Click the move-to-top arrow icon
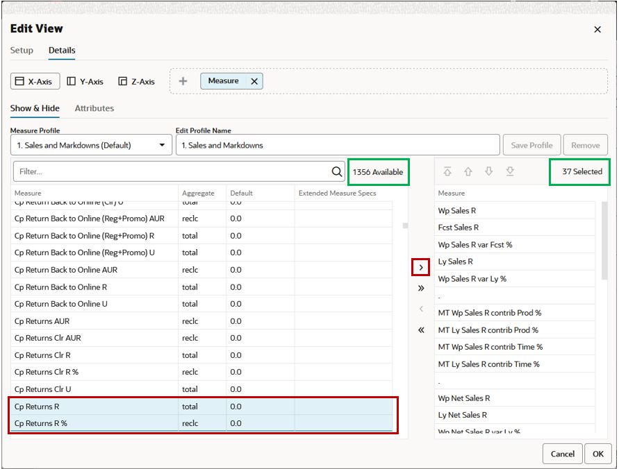Image resolution: width=619 pixels, height=469 pixels. tap(447, 171)
